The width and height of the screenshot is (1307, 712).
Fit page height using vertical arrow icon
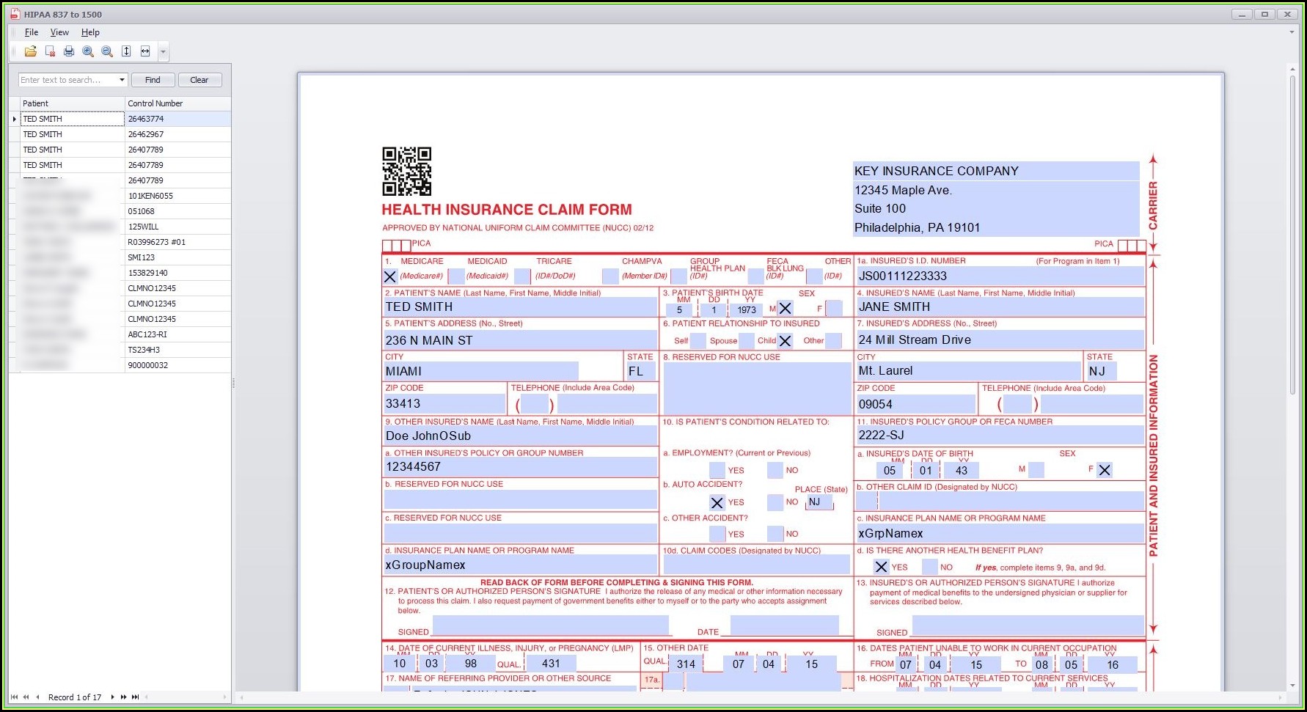point(126,51)
